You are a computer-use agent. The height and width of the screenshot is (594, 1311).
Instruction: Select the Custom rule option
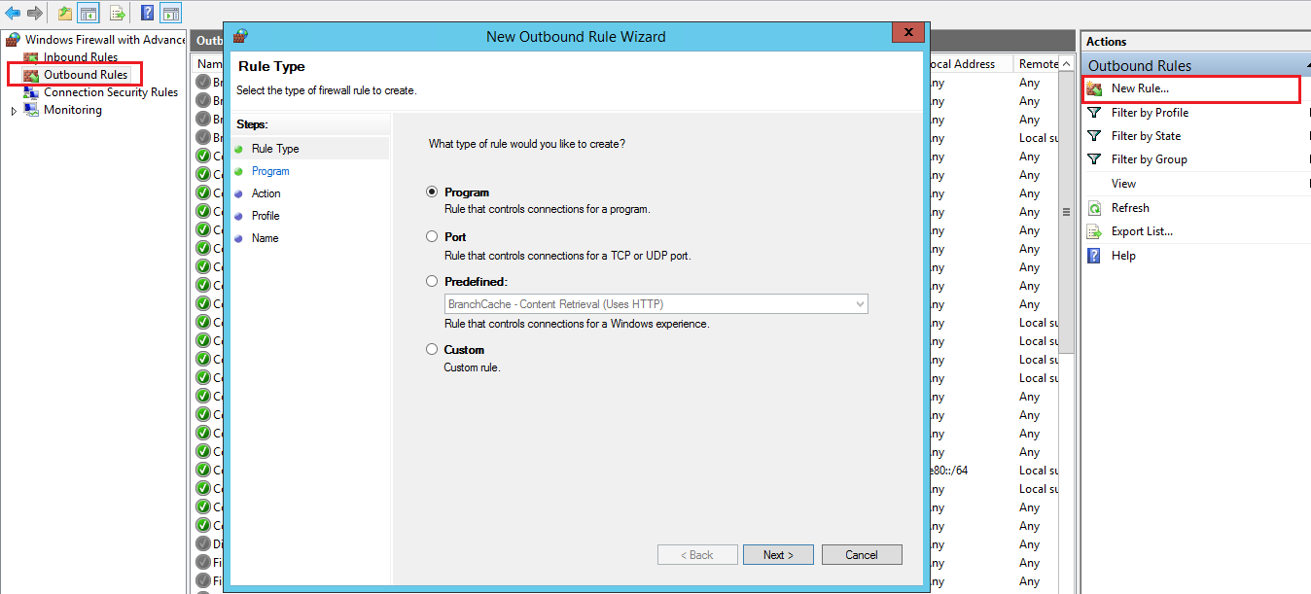coord(431,349)
